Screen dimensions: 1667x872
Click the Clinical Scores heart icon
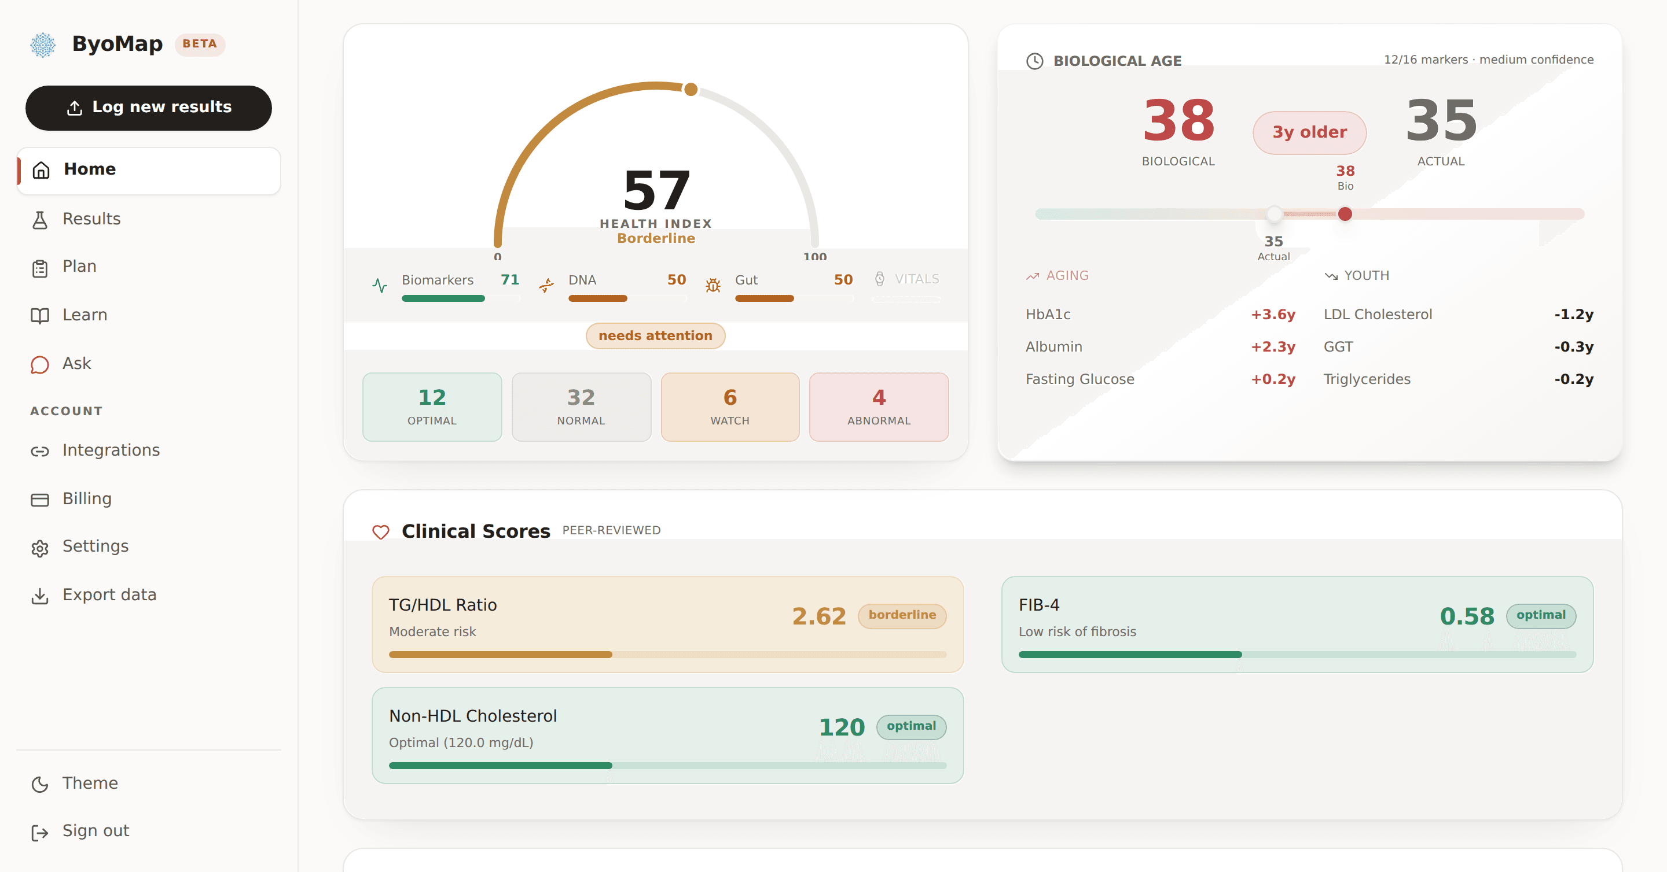(x=380, y=531)
